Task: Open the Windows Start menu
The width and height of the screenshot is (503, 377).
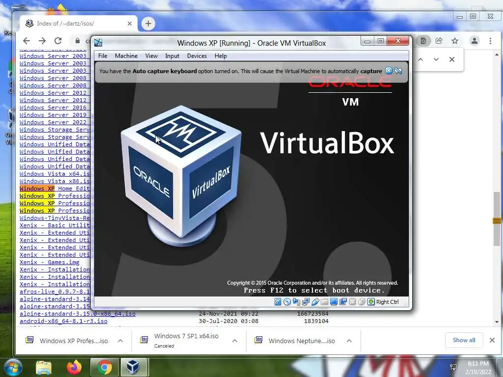Action: [x=12, y=367]
